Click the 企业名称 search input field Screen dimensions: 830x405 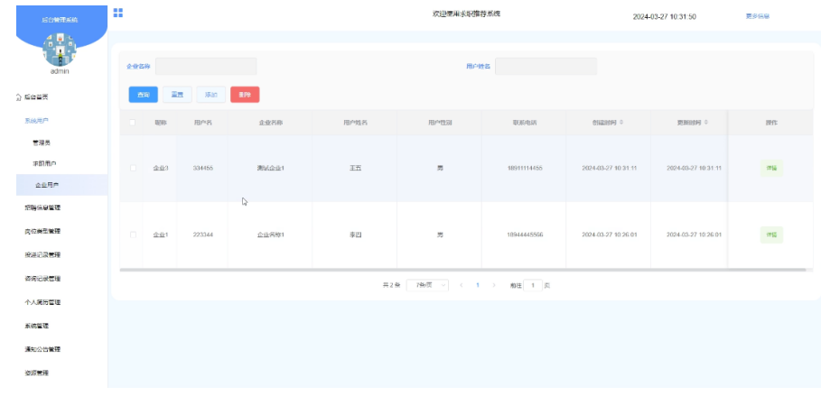click(x=206, y=66)
